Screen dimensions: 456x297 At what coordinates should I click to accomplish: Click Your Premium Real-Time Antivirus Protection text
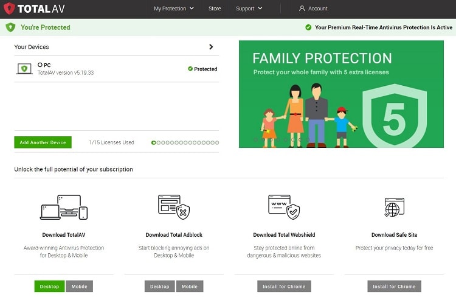[x=384, y=27]
